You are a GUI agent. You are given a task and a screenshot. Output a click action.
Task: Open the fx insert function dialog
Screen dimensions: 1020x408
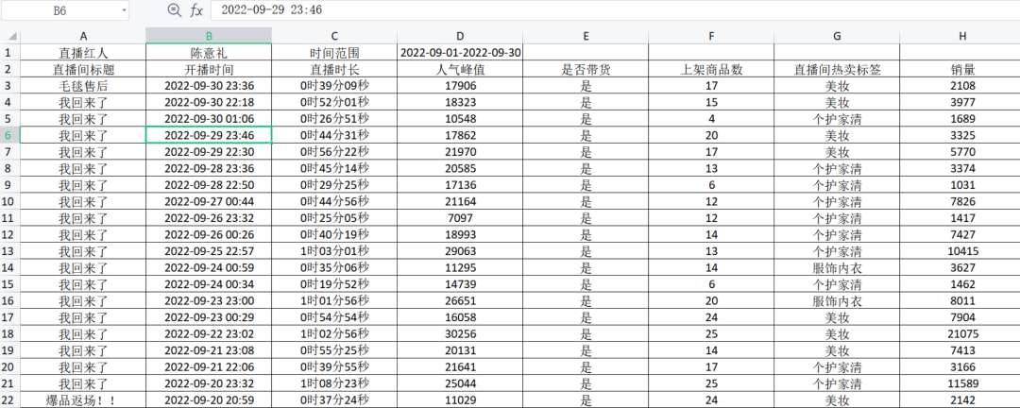tap(196, 10)
